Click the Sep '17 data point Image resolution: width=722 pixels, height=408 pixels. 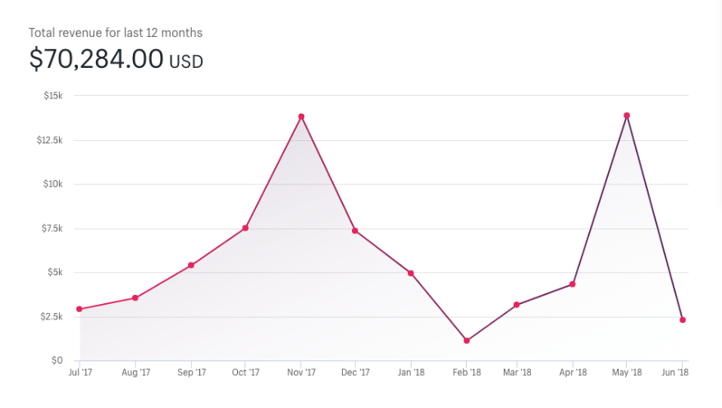(x=191, y=265)
